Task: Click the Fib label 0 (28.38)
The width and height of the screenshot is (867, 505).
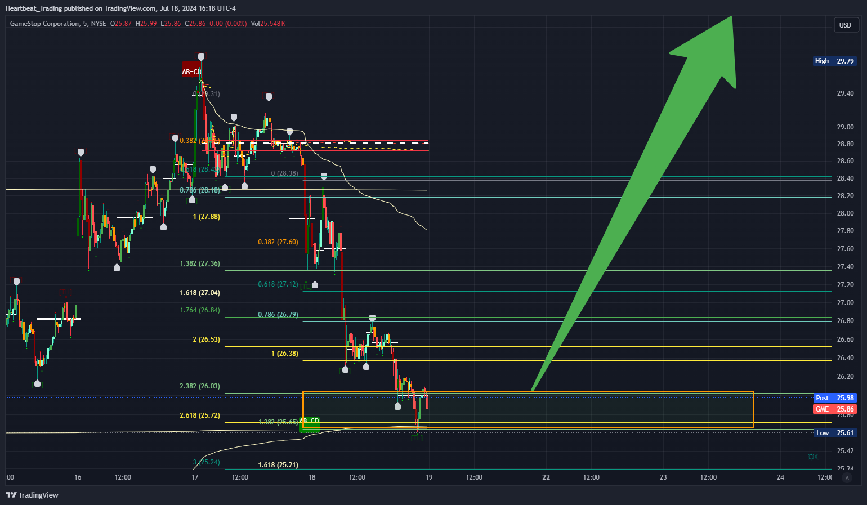Action: pyautogui.click(x=285, y=173)
